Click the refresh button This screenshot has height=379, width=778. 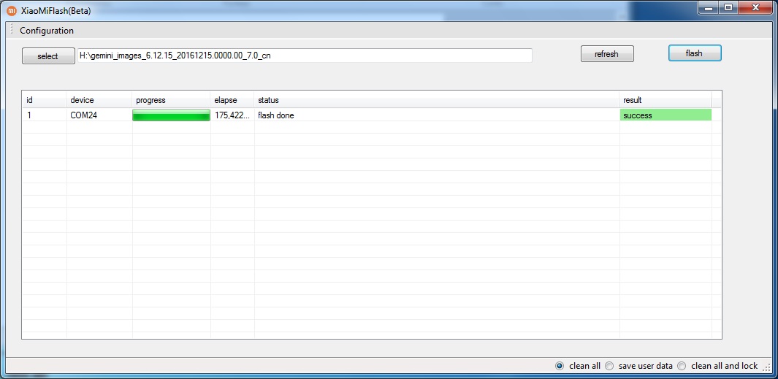(x=607, y=54)
